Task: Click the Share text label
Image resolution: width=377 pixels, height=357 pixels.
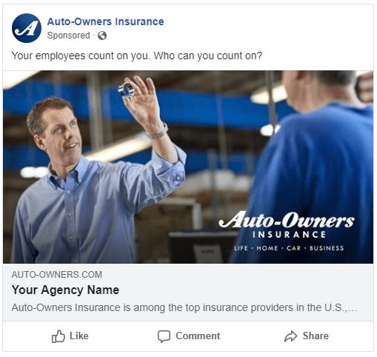Action: click(316, 336)
